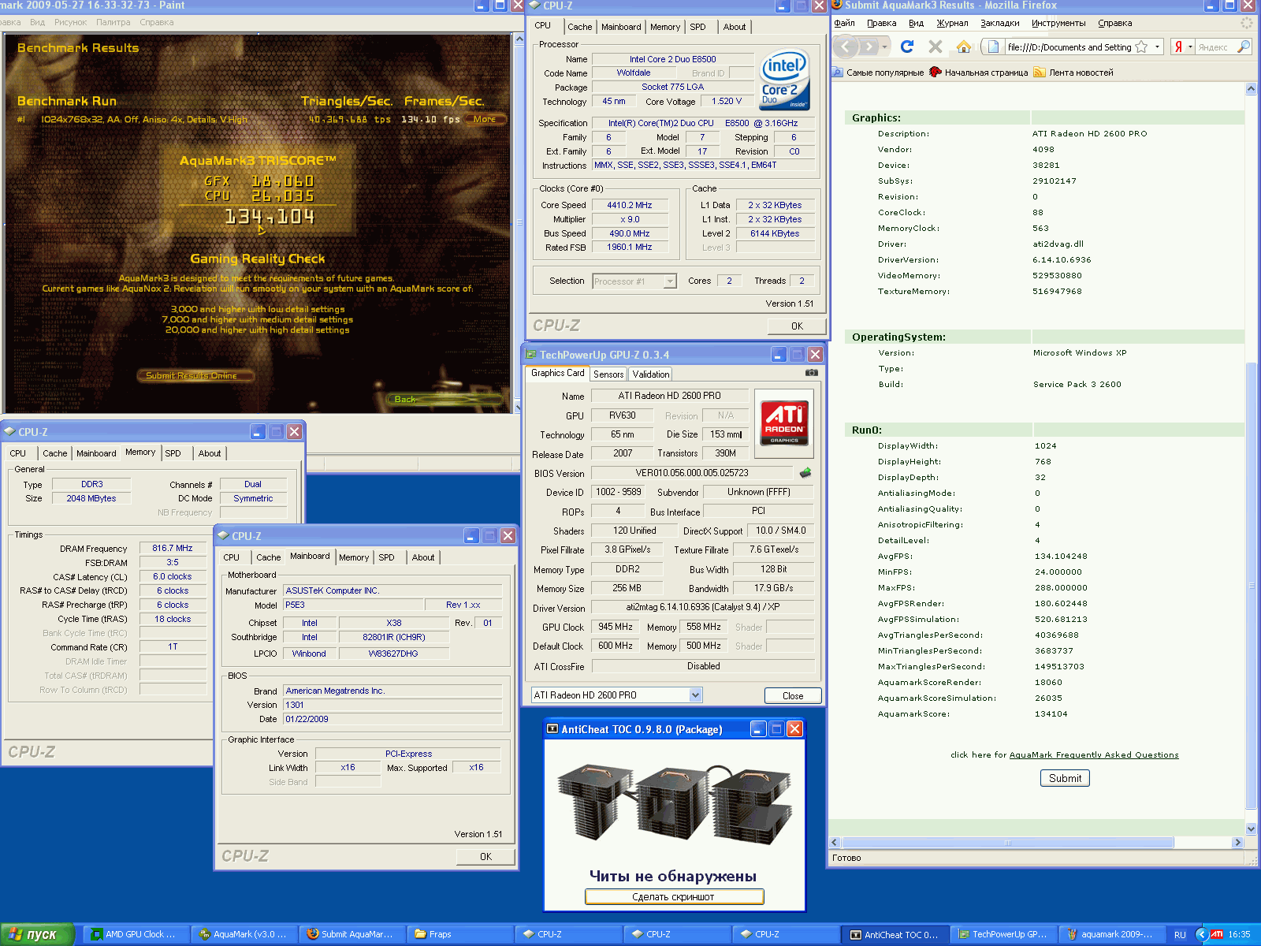Switch to AquaMark (v3.0) taskbar item

click(x=246, y=934)
